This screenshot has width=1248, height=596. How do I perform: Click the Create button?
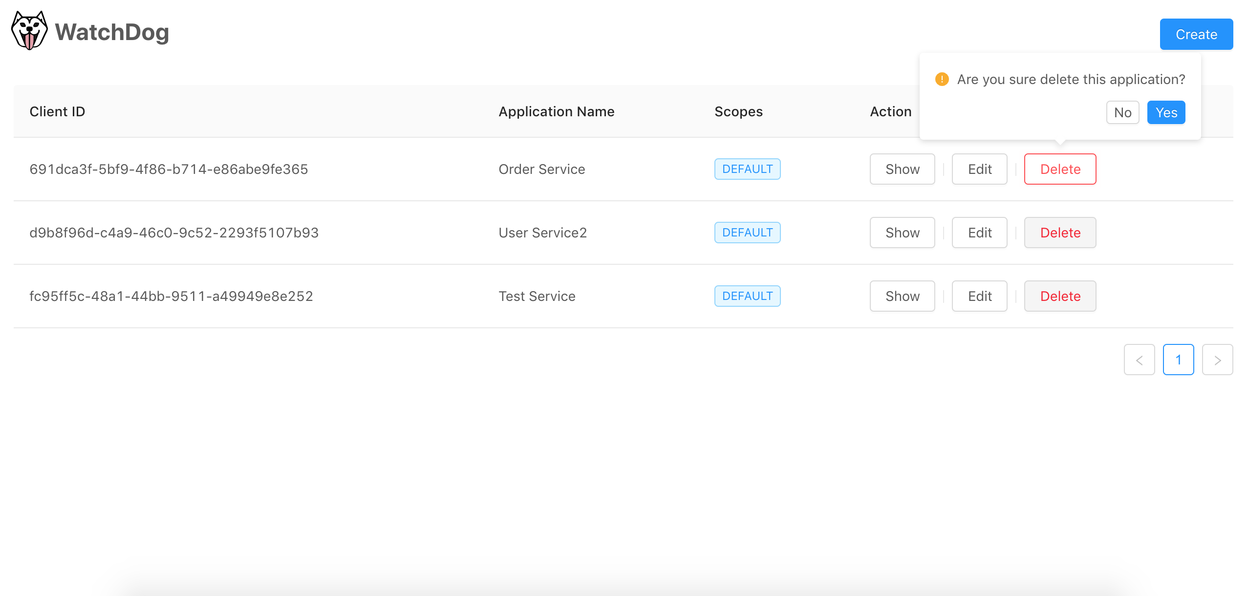[1196, 35]
